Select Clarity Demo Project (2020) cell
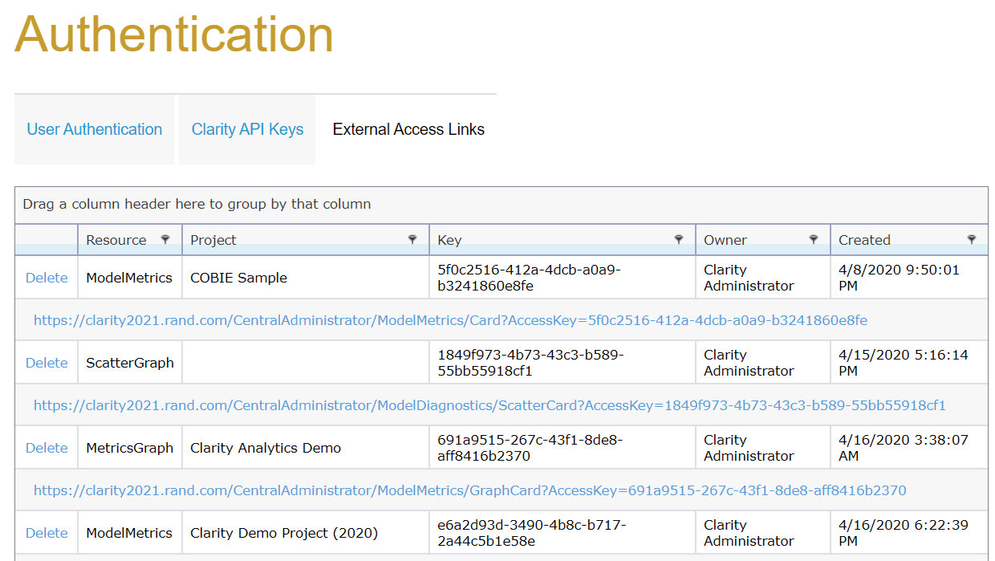The image size is (995, 561). [306, 533]
